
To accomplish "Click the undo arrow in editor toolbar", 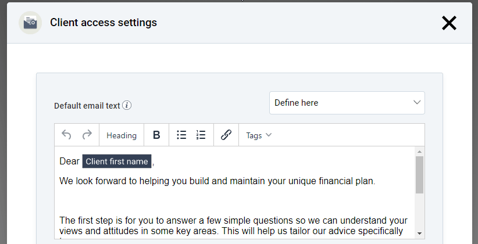I will pos(66,135).
